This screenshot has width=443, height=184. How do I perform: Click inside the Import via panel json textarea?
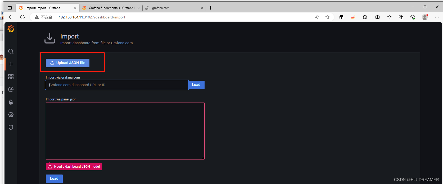[125, 131]
